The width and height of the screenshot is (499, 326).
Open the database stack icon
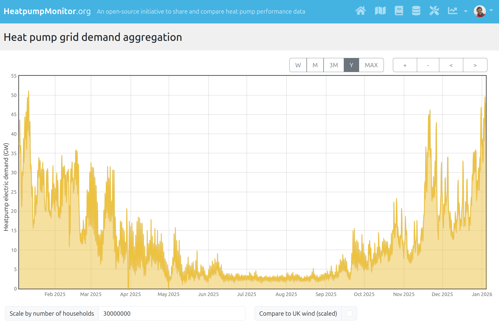click(416, 11)
